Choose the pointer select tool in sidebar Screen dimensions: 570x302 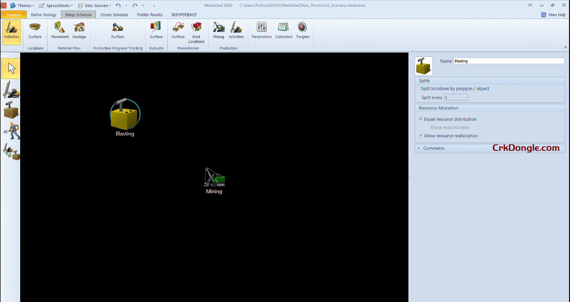coord(11,69)
